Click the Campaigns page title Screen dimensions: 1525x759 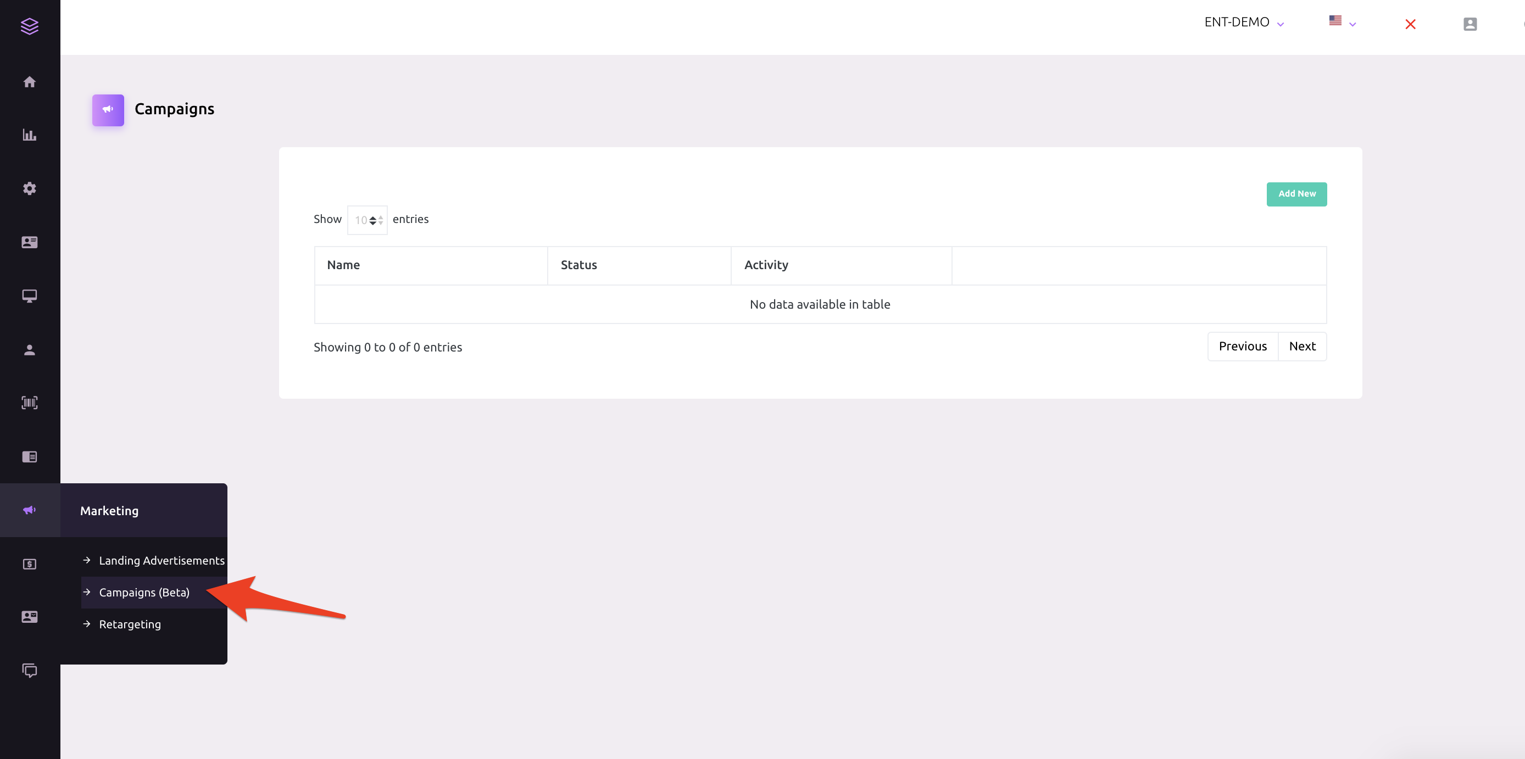click(174, 109)
